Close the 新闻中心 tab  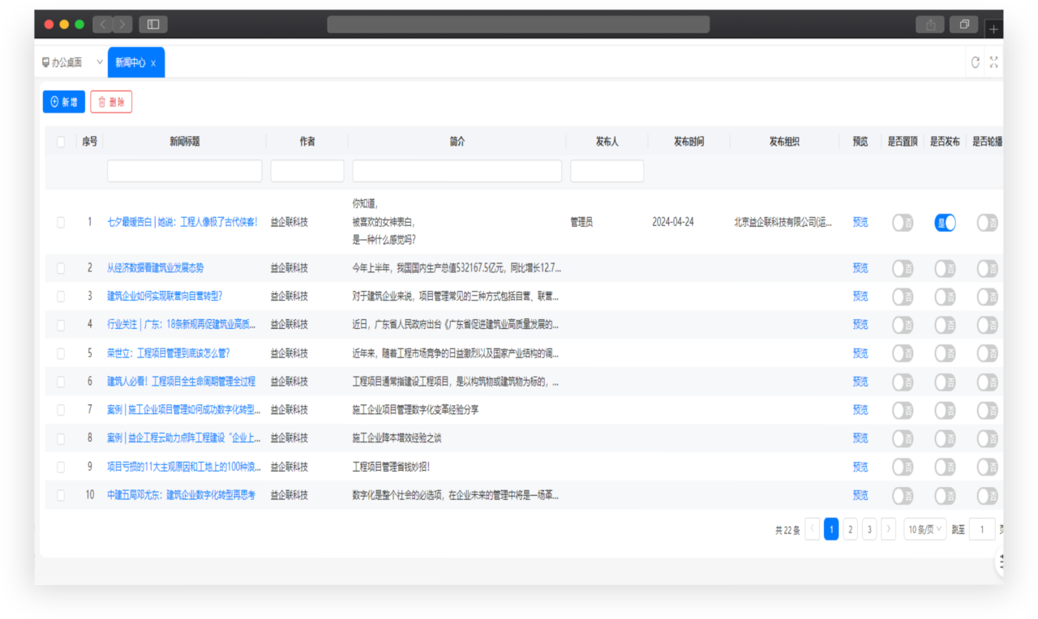pyautogui.click(x=153, y=63)
